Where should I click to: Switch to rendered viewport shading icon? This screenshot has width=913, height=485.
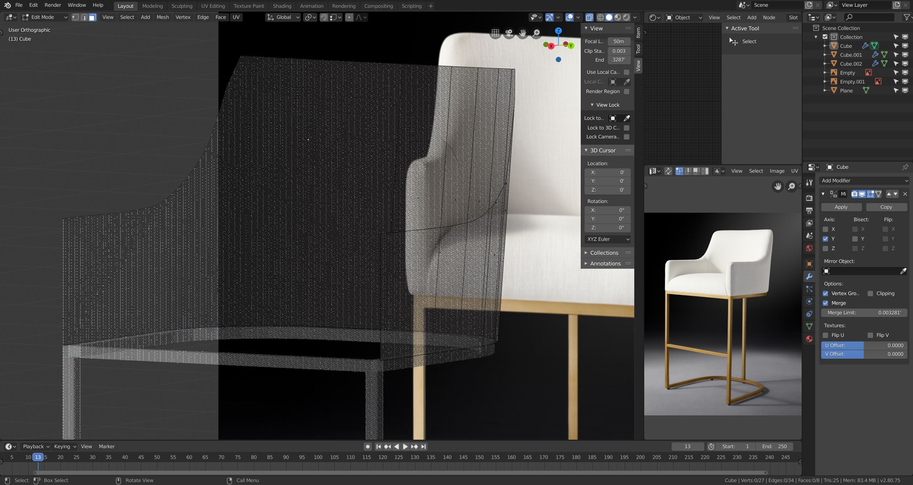coord(626,17)
